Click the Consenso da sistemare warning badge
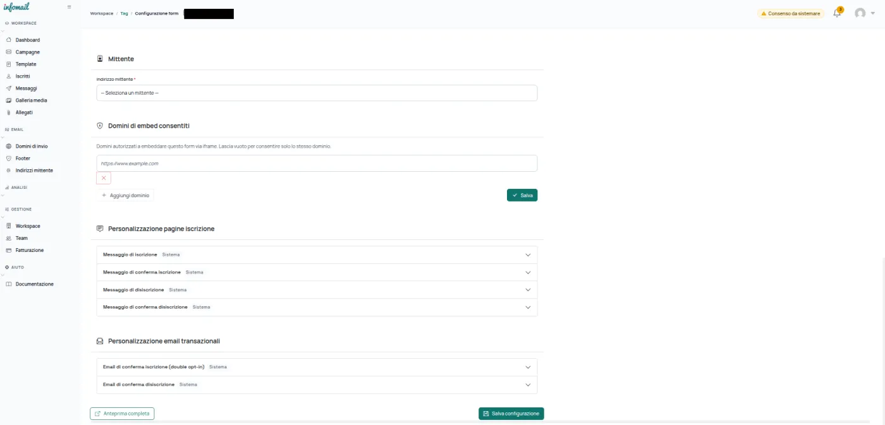 pos(791,13)
